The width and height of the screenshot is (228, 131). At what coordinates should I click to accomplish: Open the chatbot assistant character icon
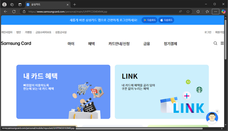pyautogui.click(x=212, y=118)
